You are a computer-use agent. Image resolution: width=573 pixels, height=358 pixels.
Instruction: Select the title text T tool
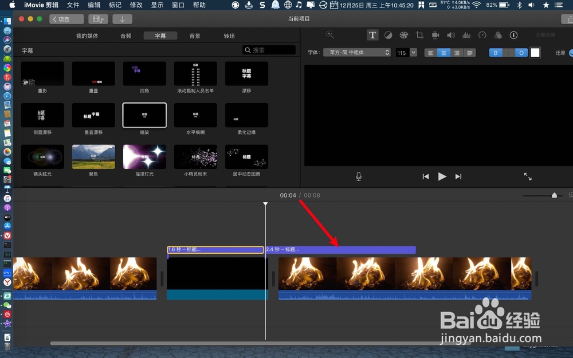372,35
